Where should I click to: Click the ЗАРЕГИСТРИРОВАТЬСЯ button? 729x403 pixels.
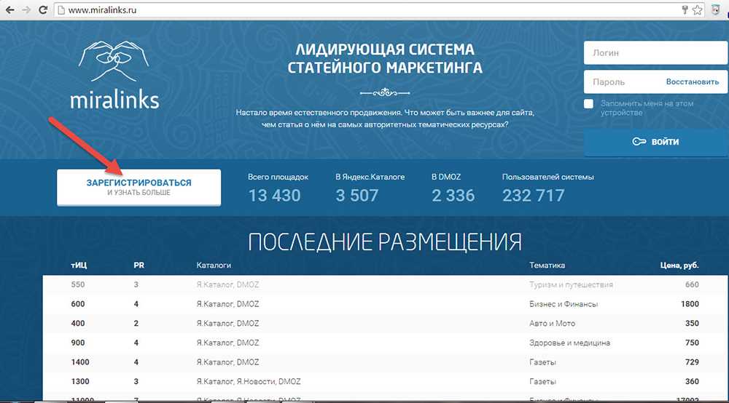click(x=139, y=188)
